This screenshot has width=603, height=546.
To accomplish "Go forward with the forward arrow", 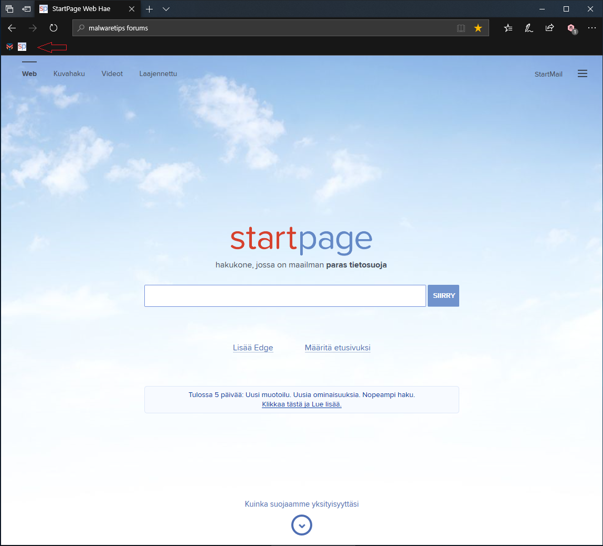I will (x=33, y=28).
